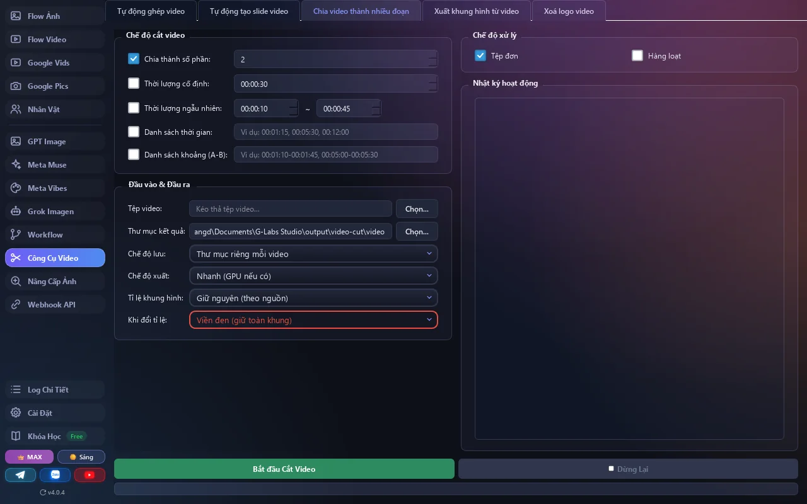Open Nâng Cấp Ảnh zoom icon
This screenshot has height=504, width=807.
pos(16,281)
